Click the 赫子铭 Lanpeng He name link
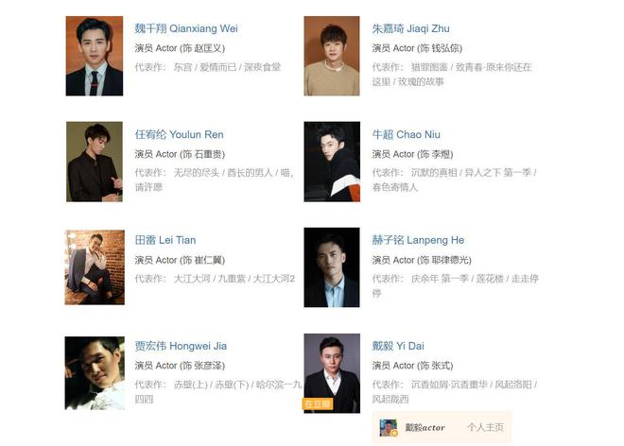The width and height of the screenshot is (624, 446). (418, 240)
